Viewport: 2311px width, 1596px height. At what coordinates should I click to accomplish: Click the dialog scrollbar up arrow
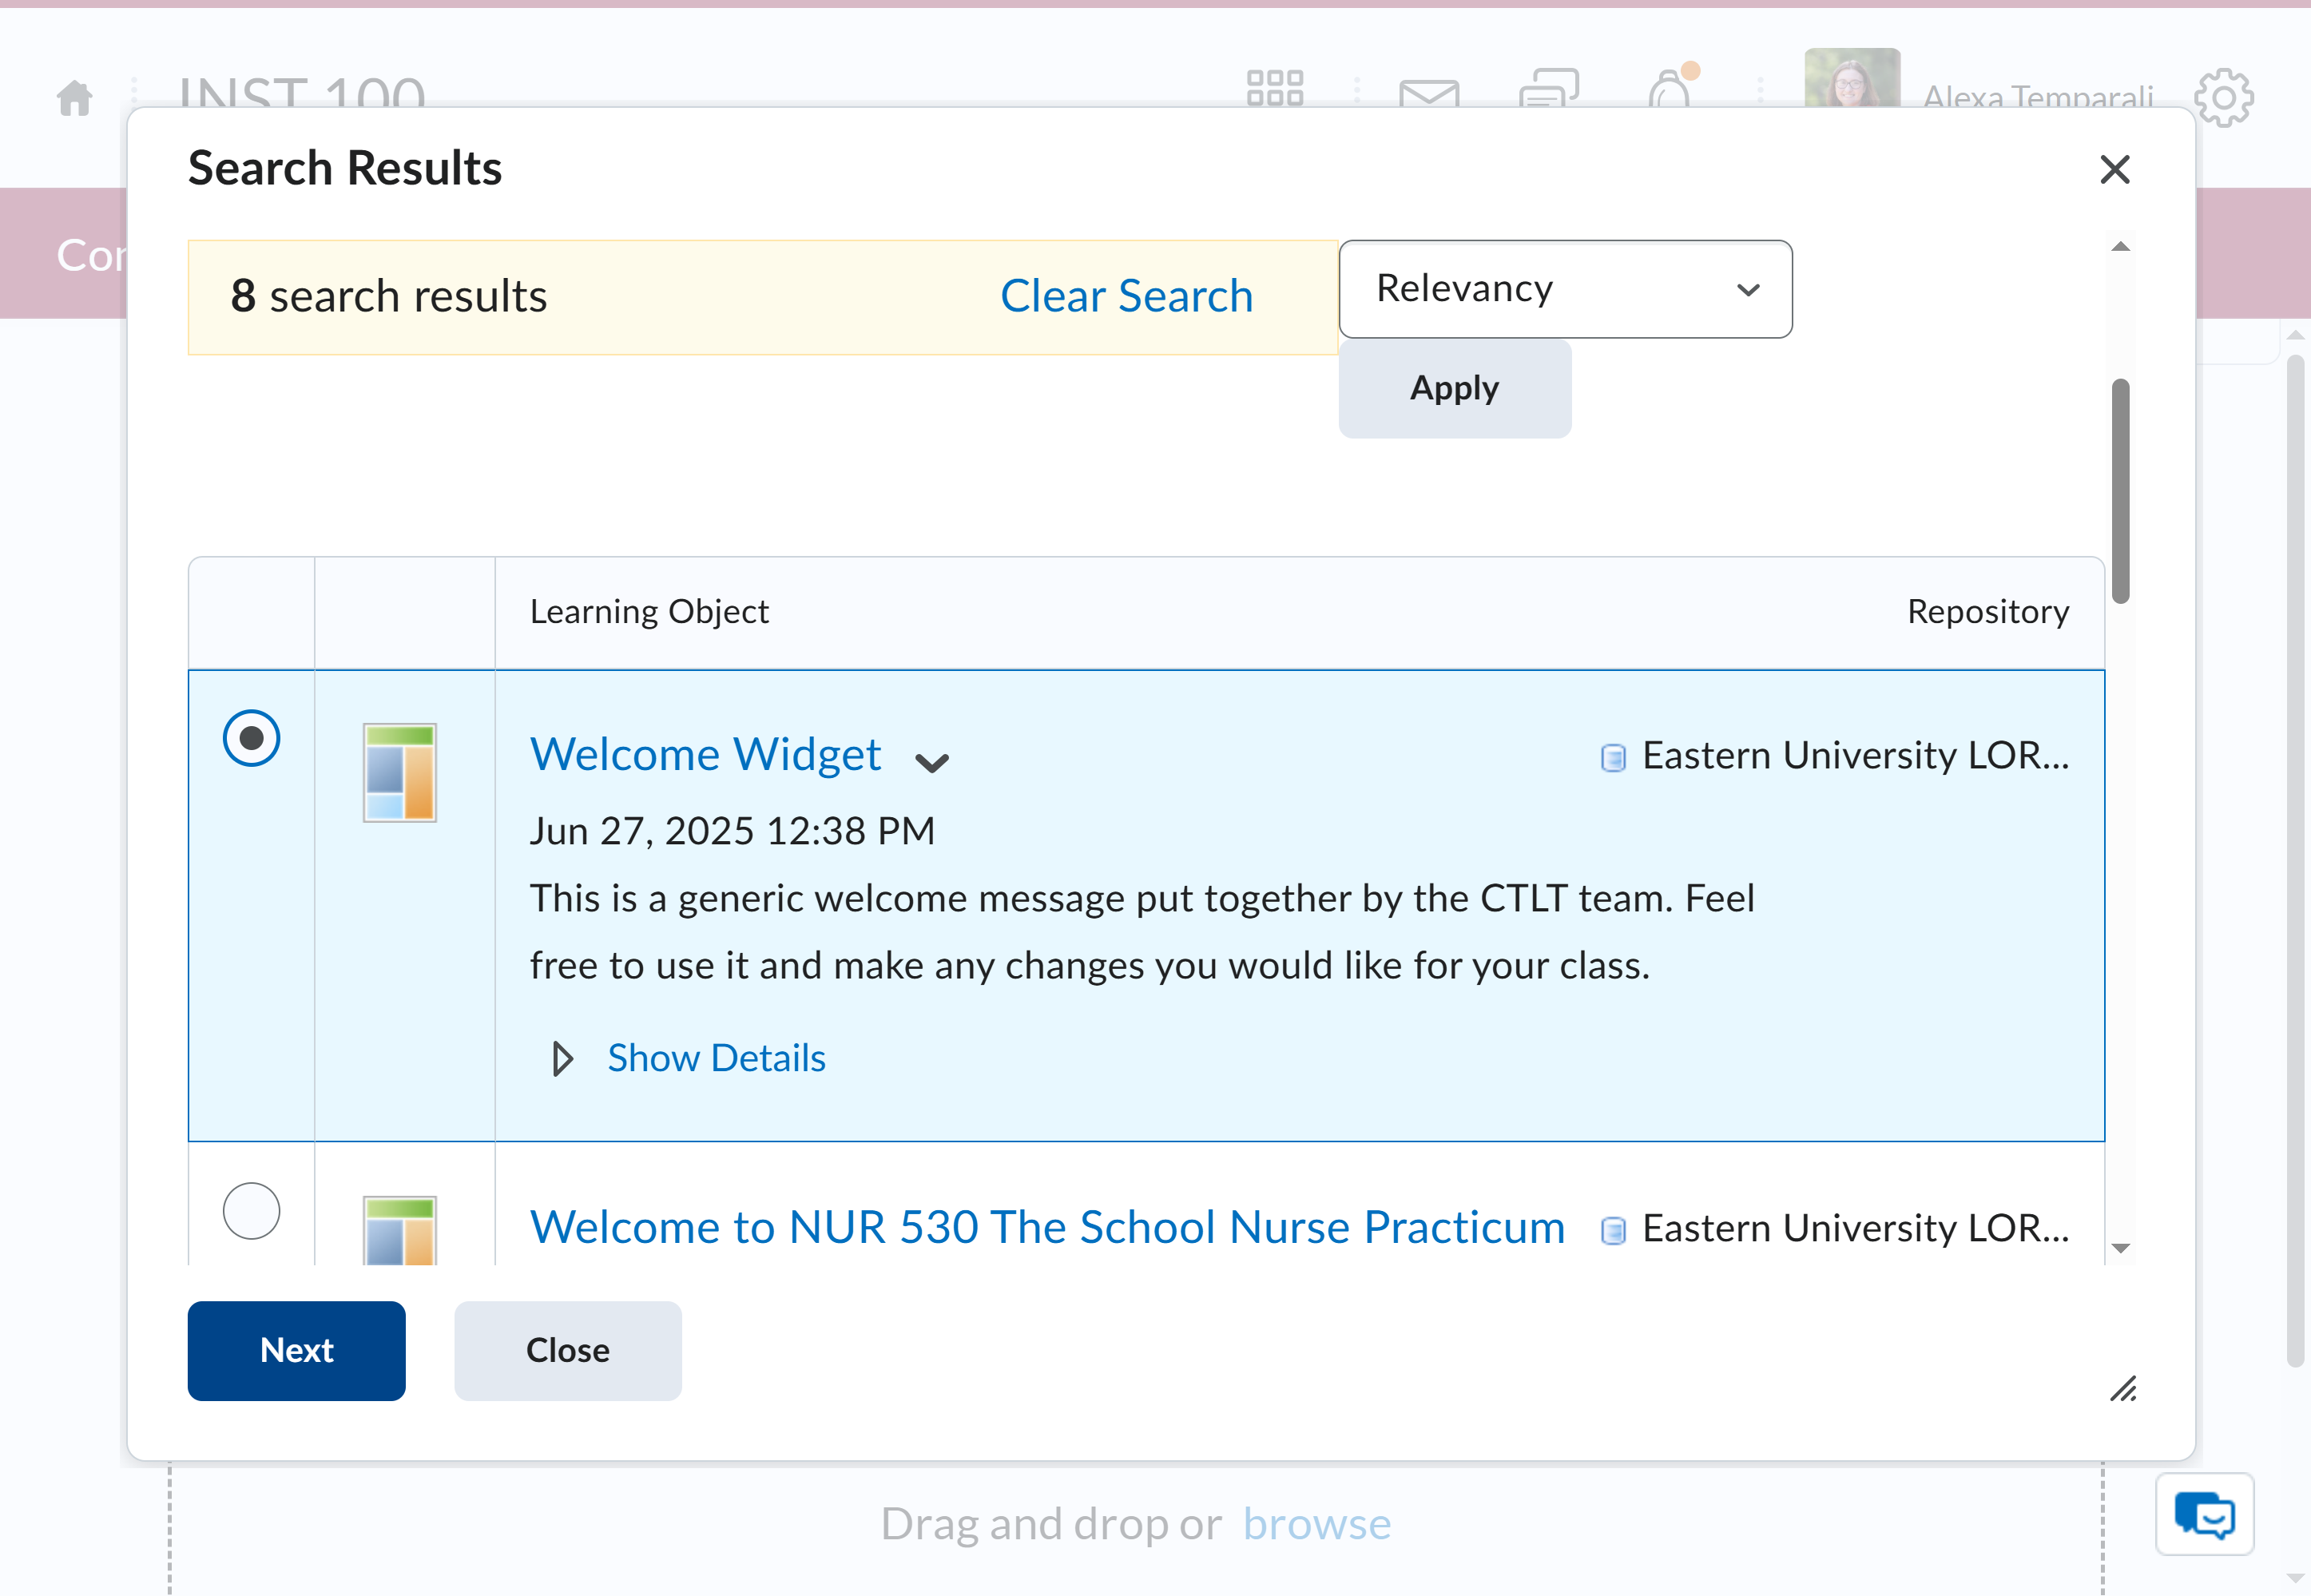[2120, 247]
